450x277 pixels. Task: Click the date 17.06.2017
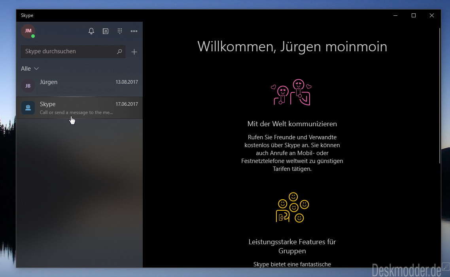(127, 104)
